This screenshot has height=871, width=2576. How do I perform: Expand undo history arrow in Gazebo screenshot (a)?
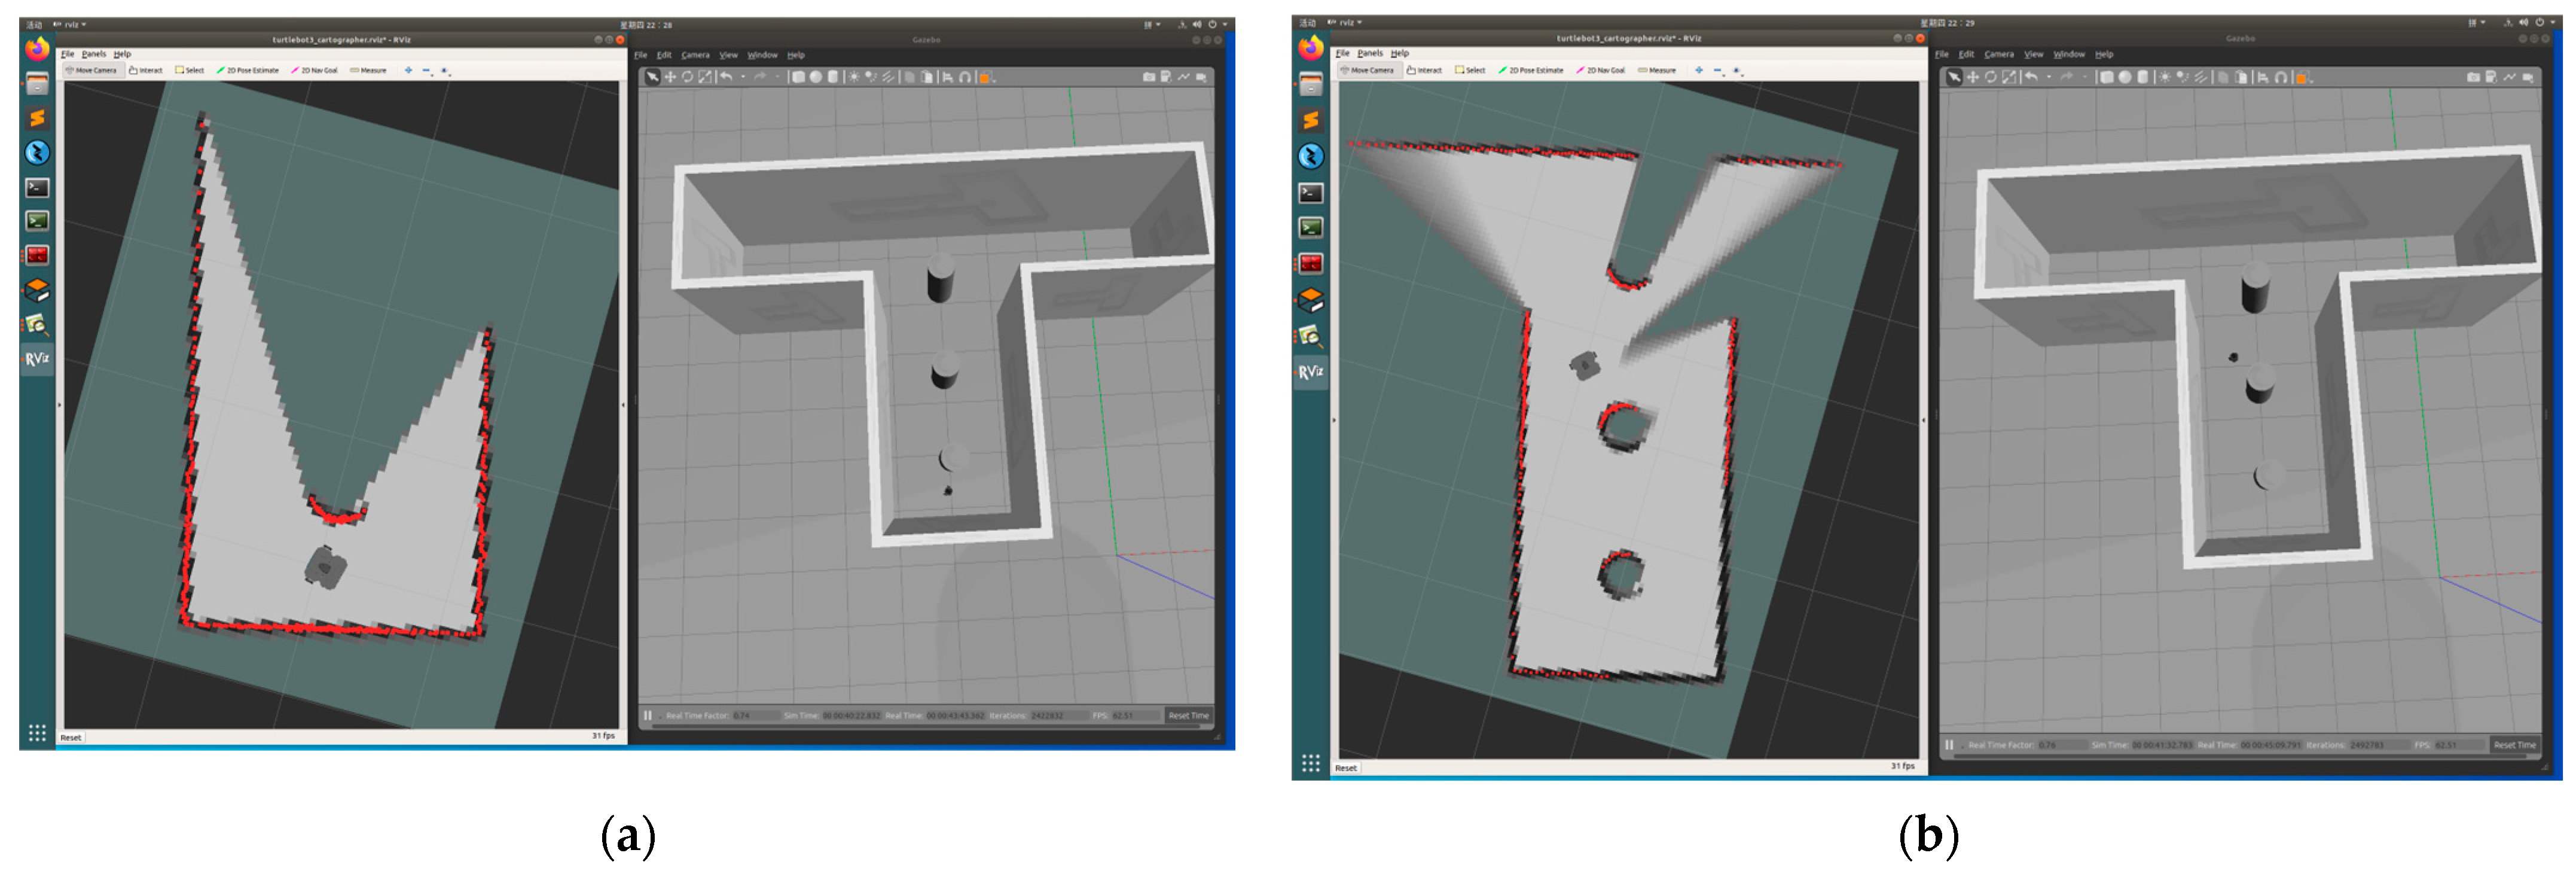(x=743, y=77)
